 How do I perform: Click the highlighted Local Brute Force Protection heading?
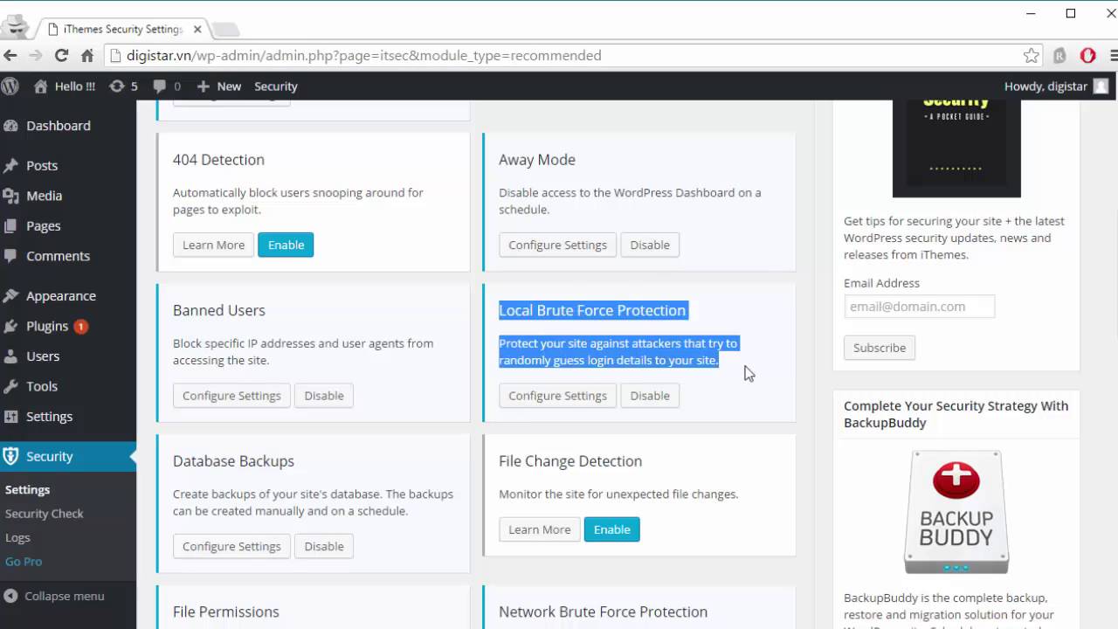click(x=592, y=310)
